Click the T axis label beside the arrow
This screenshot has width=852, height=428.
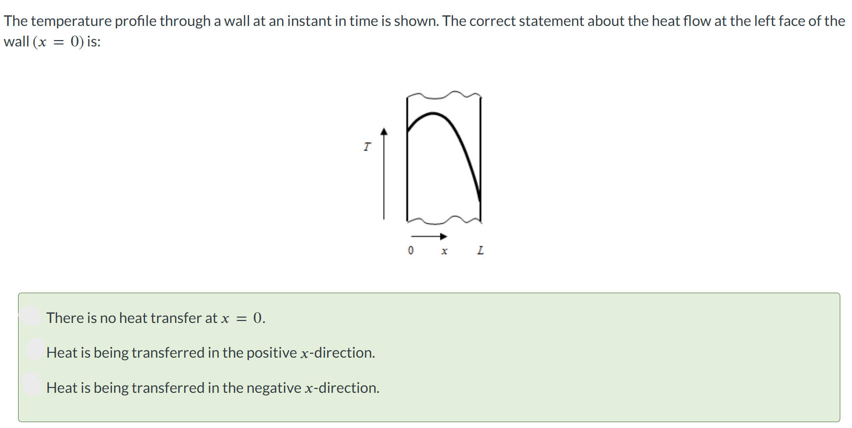pyautogui.click(x=367, y=147)
